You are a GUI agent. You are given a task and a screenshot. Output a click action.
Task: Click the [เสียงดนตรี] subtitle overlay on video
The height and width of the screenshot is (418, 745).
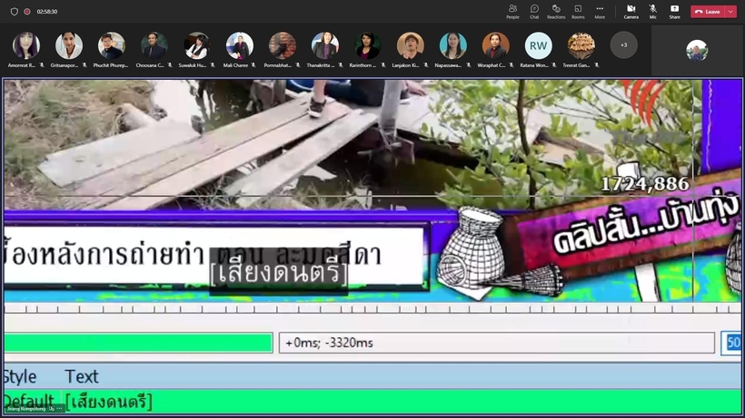click(279, 273)
